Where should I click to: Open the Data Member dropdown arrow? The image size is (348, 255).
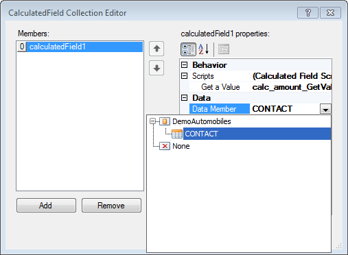(325, 109)
